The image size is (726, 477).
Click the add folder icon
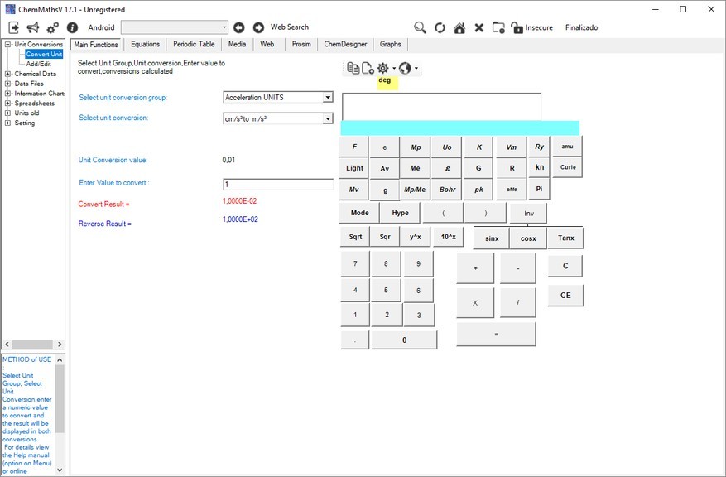pyautogui.click(x=498, y=28)
